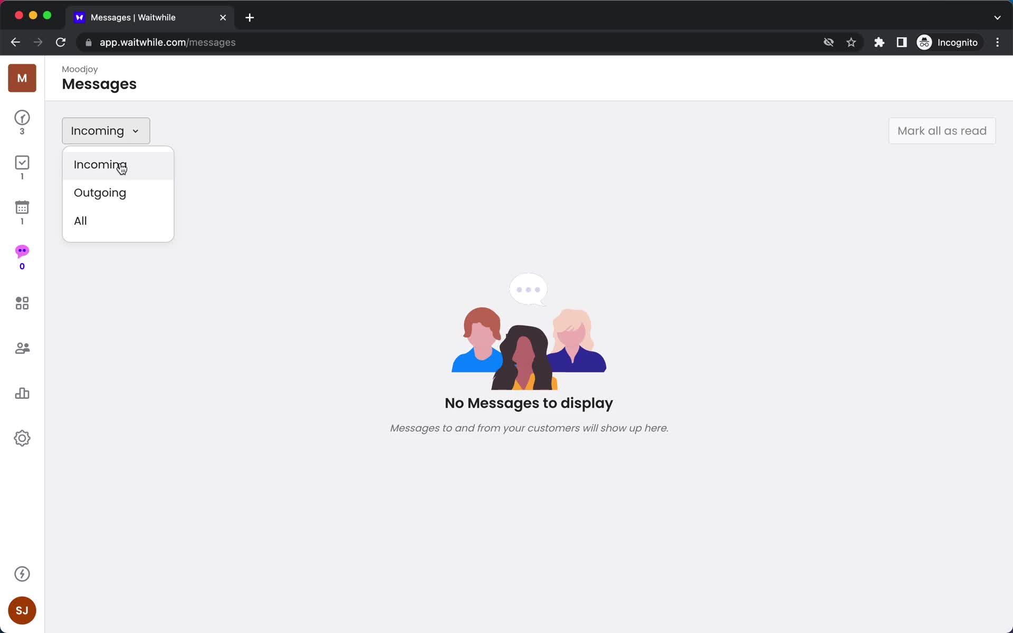Select Incoming from the dropdown list
Image resolution: width=1013 pixels, height=633 pixels.
point(100,164)
